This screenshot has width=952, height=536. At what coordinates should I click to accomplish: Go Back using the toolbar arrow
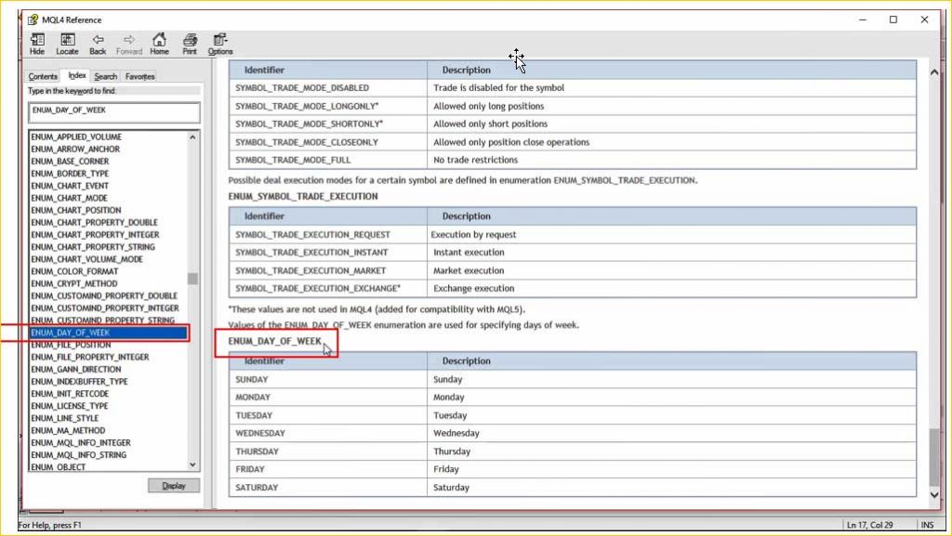[x=98, y=45]
